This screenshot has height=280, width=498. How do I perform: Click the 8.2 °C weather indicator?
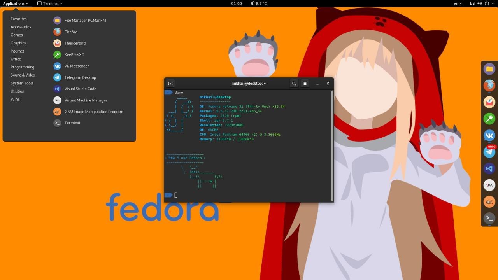tap(259, 3)
